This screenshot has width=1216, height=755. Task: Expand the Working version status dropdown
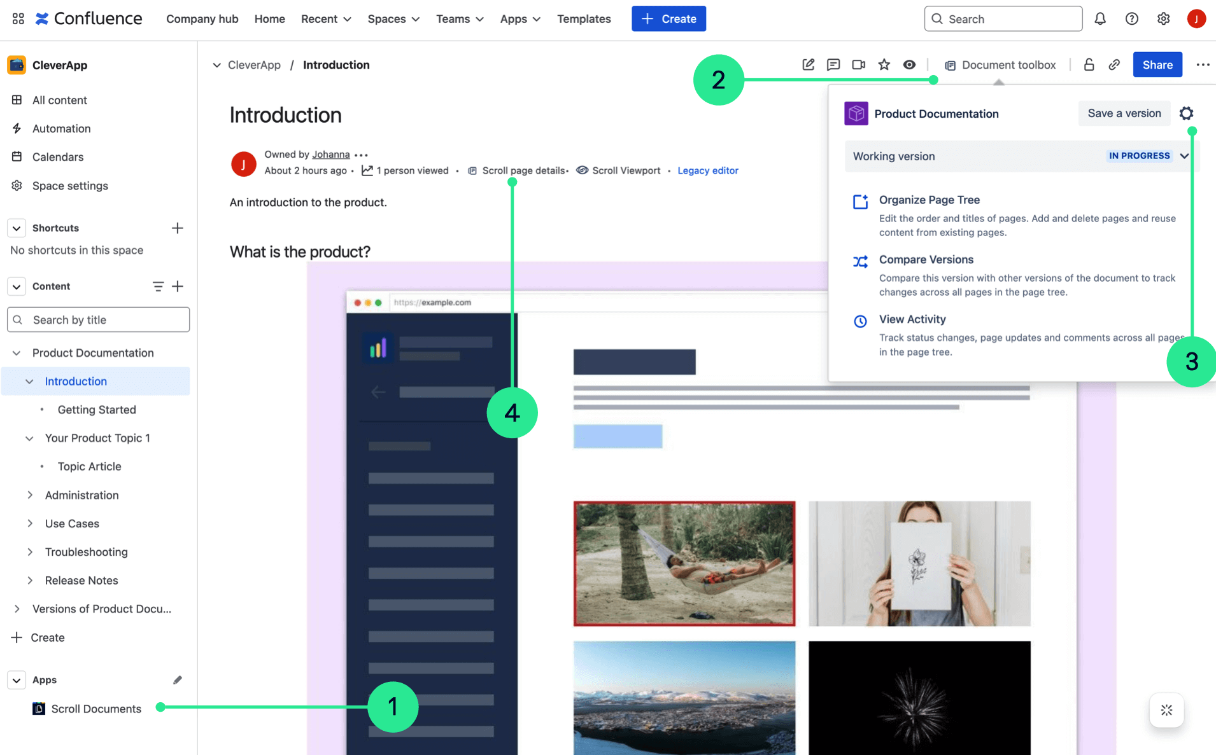pos(1184,156)
